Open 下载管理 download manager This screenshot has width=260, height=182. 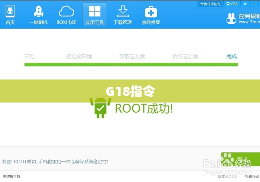click(x=123, y=15)
